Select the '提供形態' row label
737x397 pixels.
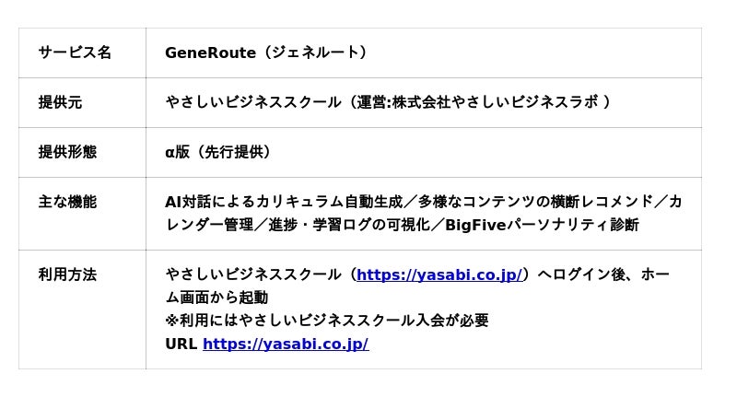pyautogui.click(x=67, y=152)
